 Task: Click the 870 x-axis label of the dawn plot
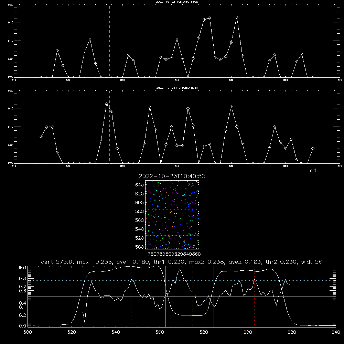click(340, 80)
